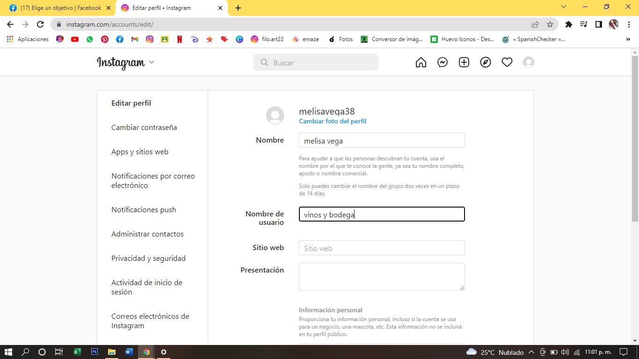
Task: Click the Nombre de usuario field
Action: [x=382, y=214]
